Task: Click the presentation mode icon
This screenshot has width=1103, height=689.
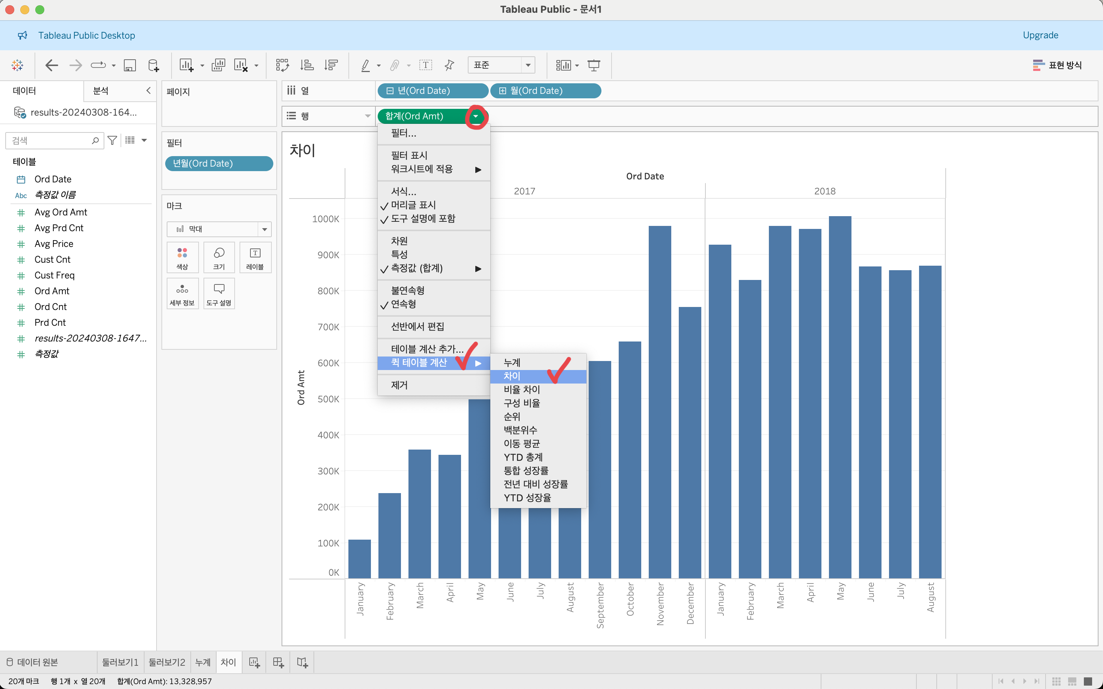Action: click(x=594, y=65)
